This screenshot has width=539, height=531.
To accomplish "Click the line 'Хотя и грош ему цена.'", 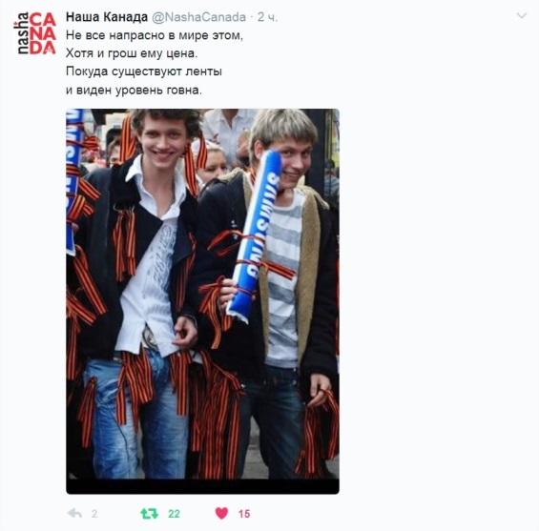I will [132, 53].
